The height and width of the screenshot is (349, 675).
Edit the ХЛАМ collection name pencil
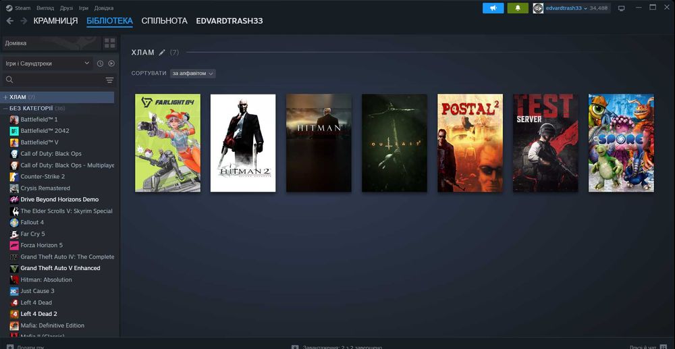[x=162, y=53]
